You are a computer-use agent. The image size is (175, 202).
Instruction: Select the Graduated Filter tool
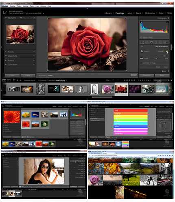pyautogui.click(x=156, y=42)
